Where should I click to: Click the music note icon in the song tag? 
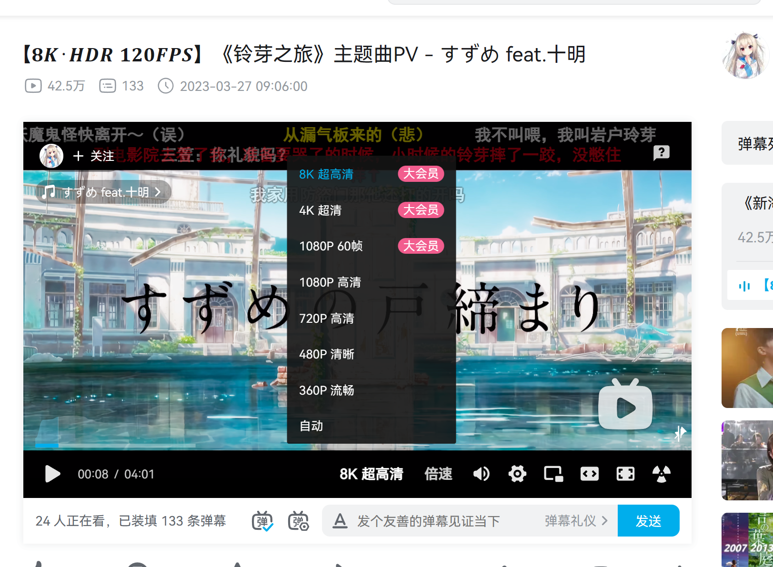(48, 192)
